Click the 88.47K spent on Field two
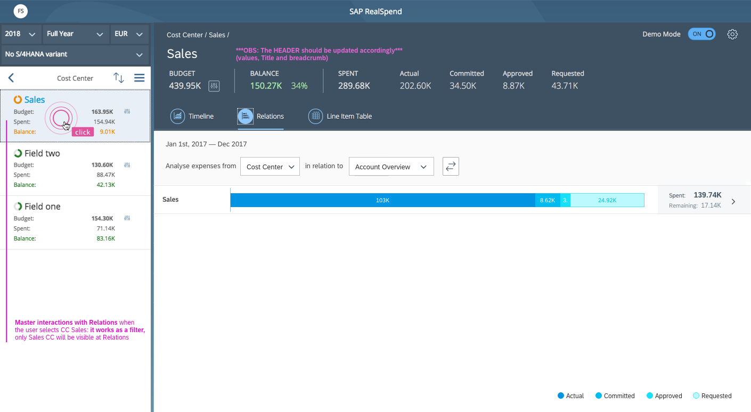The image size is (751, 412). 106,175
